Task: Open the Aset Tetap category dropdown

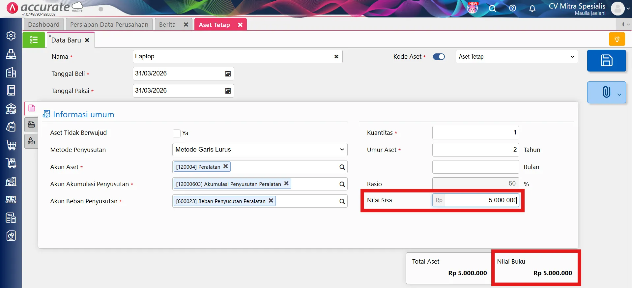Action: click(x=517, y=57)
